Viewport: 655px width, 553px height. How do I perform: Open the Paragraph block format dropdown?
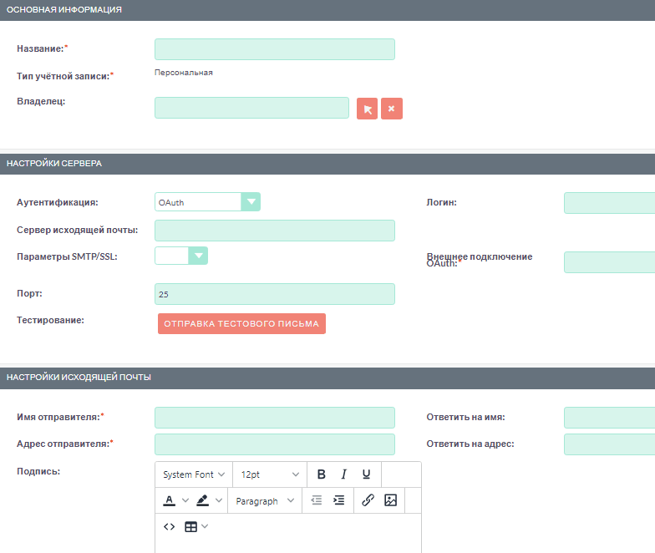(x=265, y=500)
